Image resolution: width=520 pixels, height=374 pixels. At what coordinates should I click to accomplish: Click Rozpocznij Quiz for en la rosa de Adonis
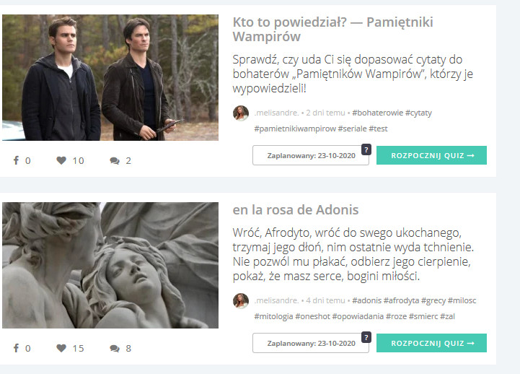click(x=431, y=343)
